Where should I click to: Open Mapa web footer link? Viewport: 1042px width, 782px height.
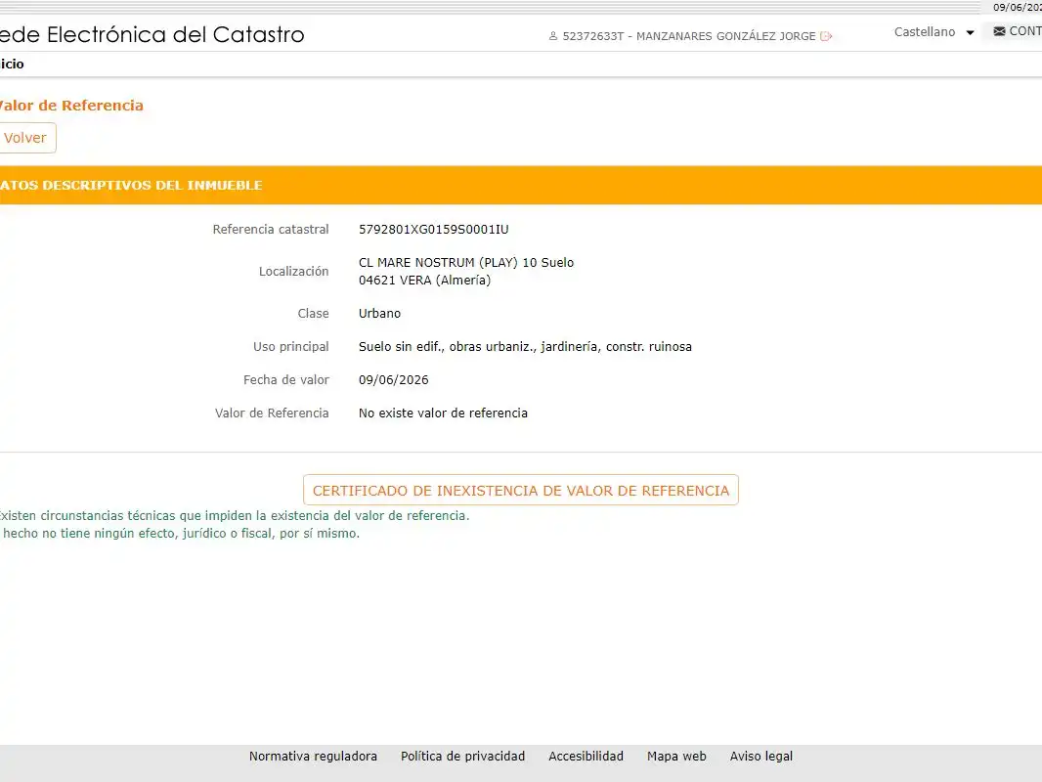(676, 756)
